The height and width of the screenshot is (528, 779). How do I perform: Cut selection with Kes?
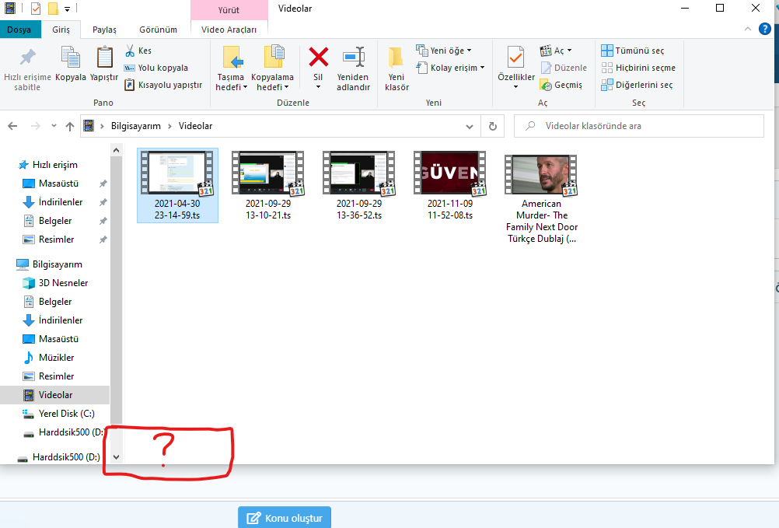point(138,51)
